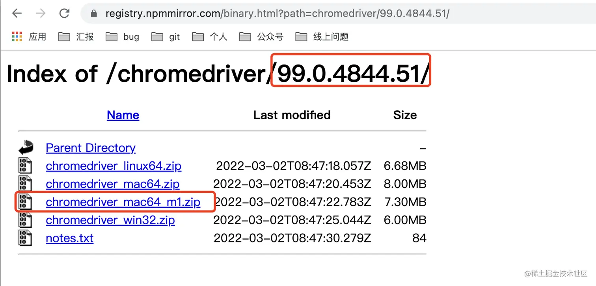
Task: Click the lock icon in the address bar
Action: pyautogui.click(x=93, y=14)
